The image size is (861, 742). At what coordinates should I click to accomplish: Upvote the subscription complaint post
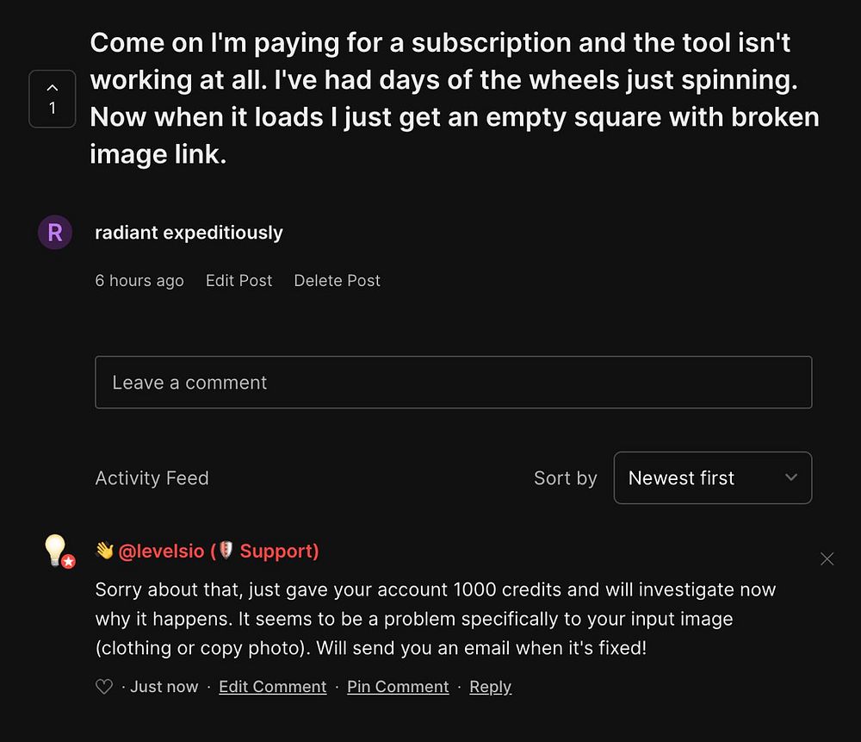pos(53,98)
